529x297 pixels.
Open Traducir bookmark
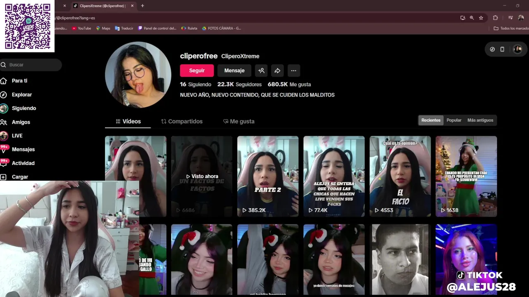click(124, 28)
